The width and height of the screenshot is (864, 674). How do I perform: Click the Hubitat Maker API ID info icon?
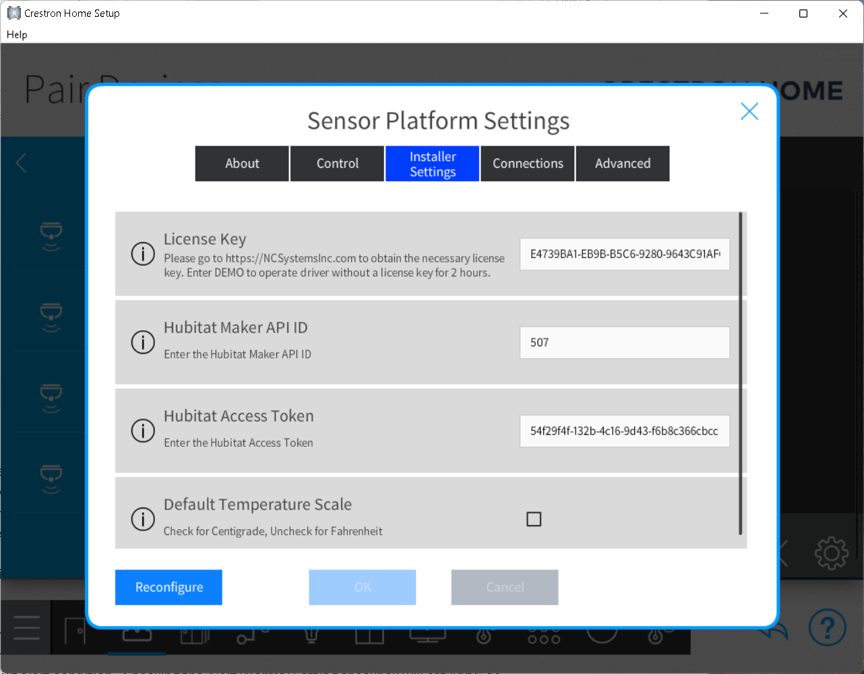pos(143,342)
